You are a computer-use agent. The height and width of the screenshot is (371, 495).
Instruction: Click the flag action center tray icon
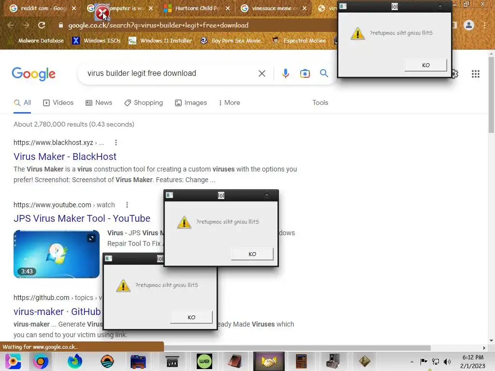tap(423, 361)
